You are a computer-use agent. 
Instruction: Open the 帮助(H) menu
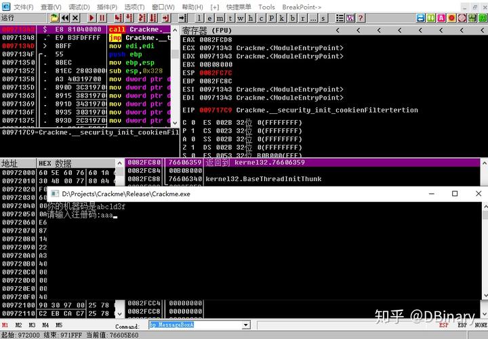pos(192,7)
